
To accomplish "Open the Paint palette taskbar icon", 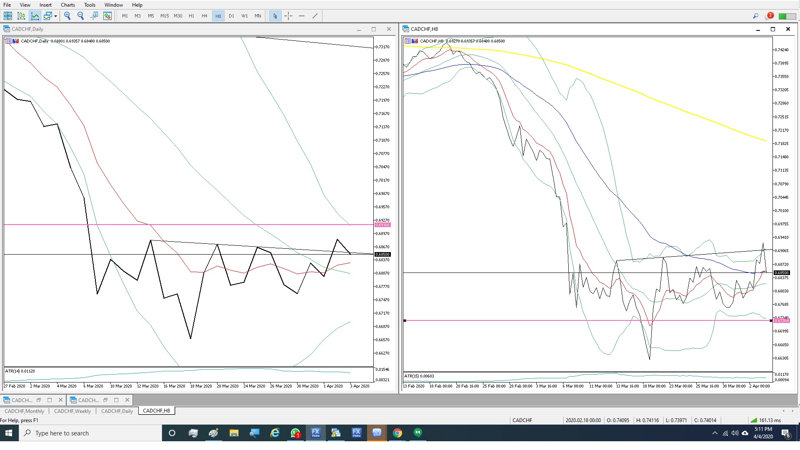I will 213,433.
